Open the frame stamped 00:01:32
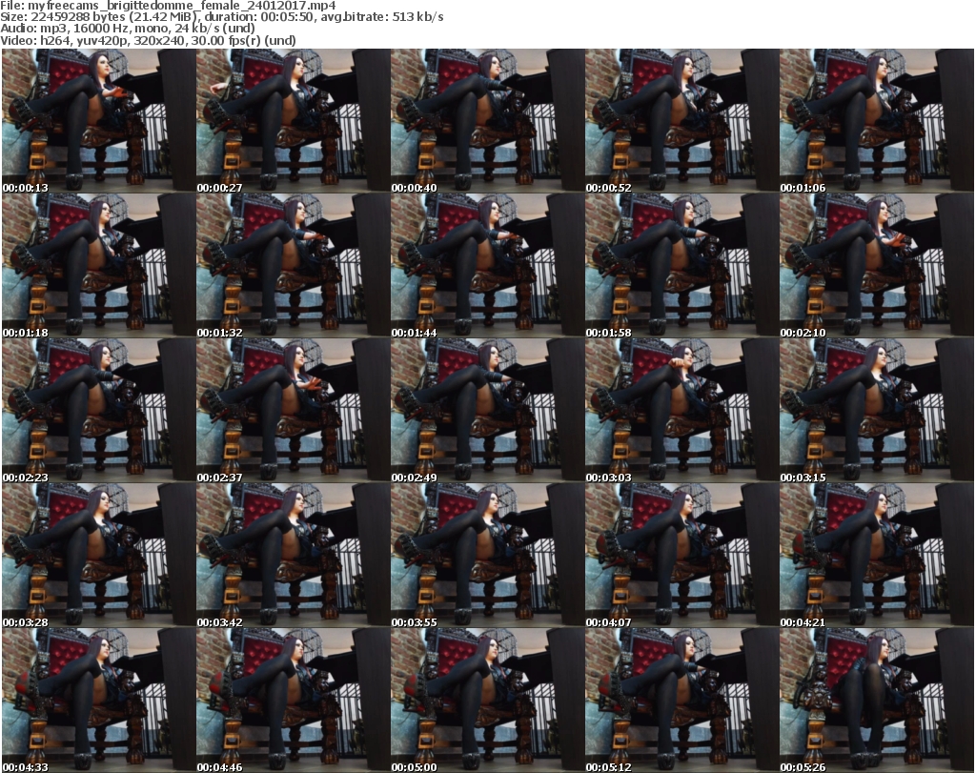 click(294, 265)
